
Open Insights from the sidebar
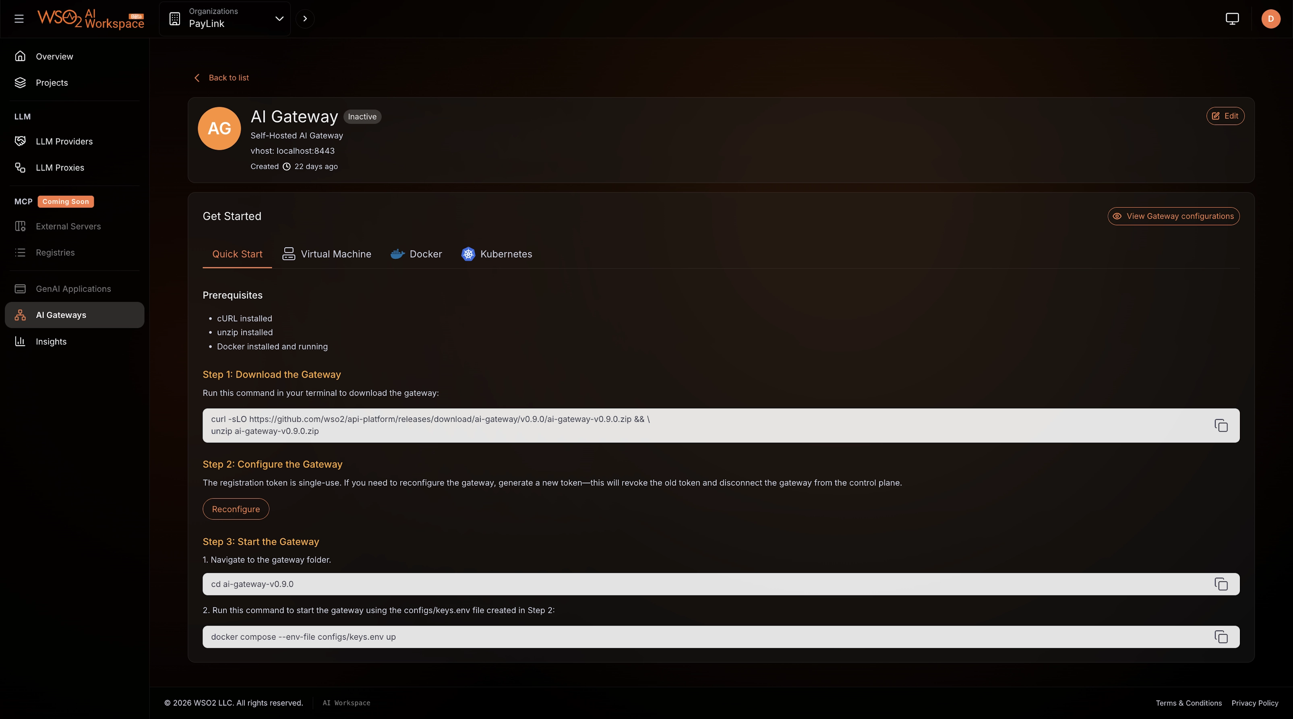[x=51, y=342]
